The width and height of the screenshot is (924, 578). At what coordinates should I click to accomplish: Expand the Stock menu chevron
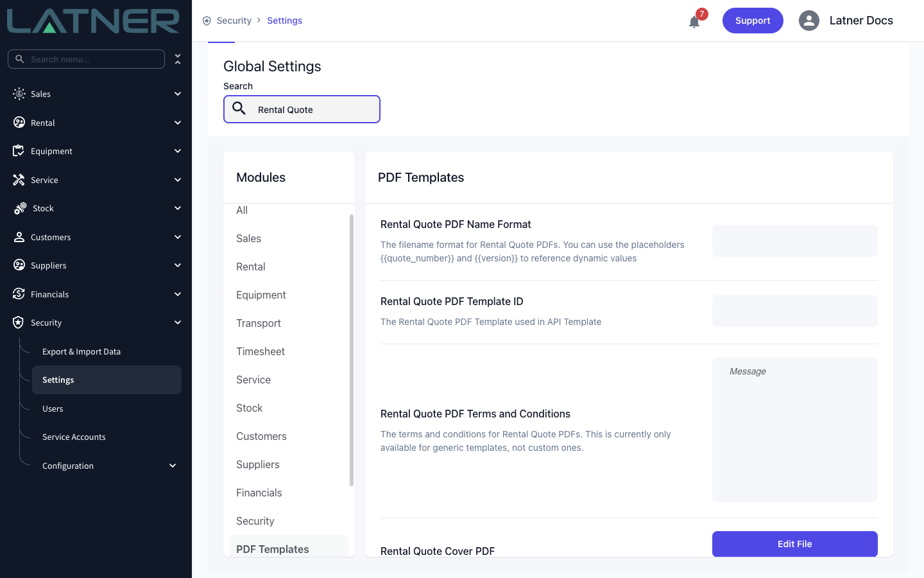(x=178, y=208)
